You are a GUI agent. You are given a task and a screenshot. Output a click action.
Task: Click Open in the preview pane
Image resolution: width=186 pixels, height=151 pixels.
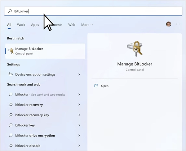pos(105,86)
